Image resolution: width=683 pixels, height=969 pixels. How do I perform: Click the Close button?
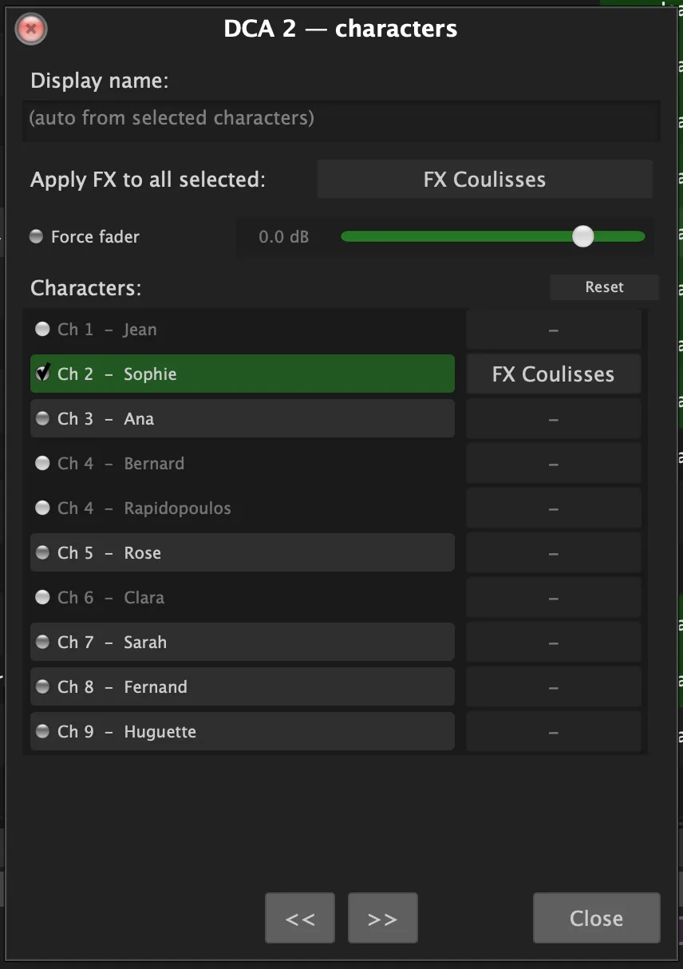click(596, 918)
